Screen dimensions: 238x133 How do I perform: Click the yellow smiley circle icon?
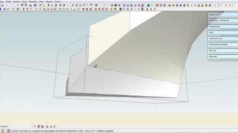tap(112, 9)
